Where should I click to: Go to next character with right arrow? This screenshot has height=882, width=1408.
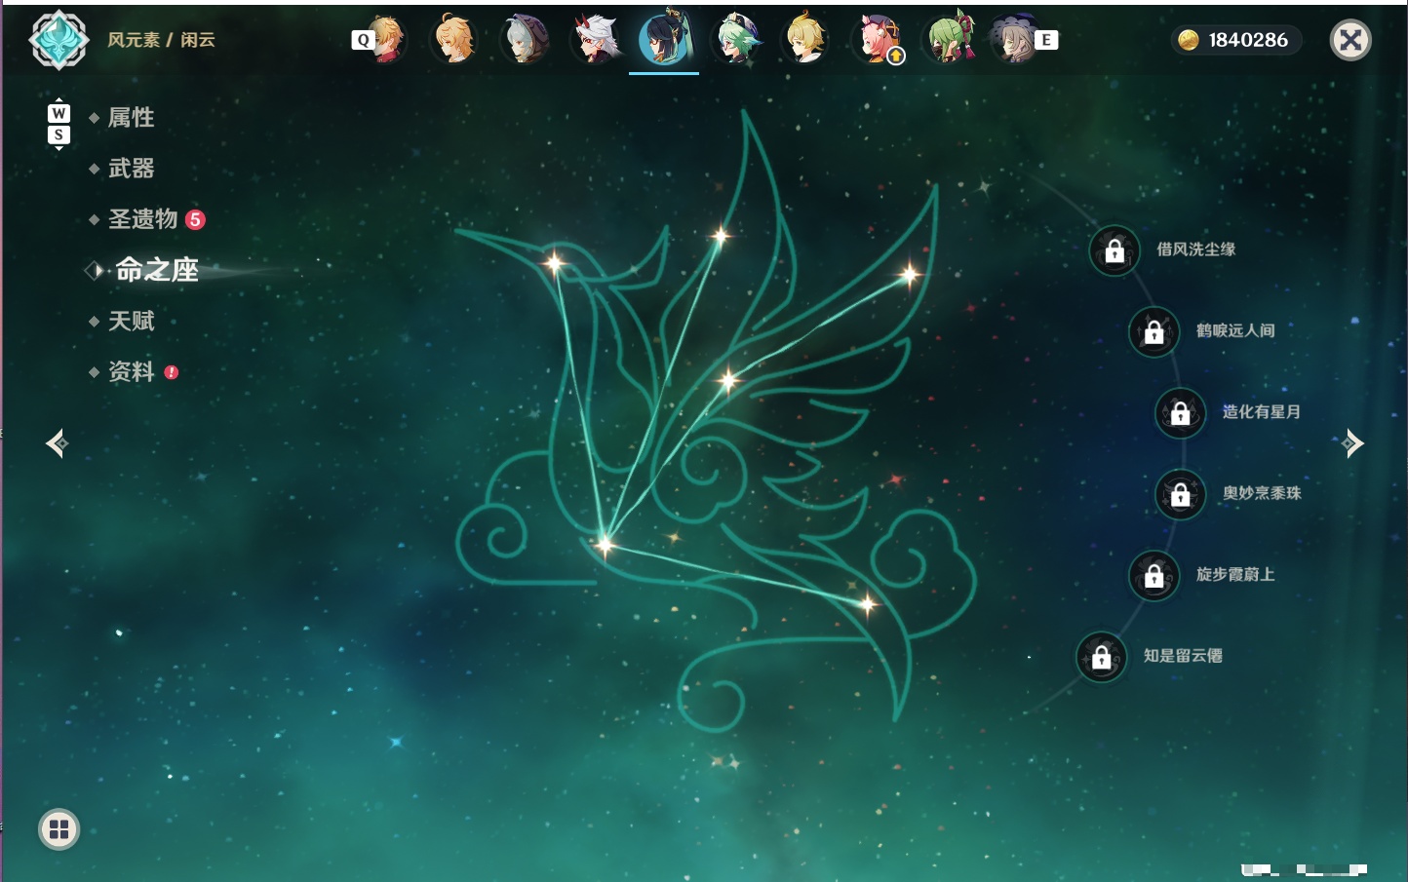1352,443
